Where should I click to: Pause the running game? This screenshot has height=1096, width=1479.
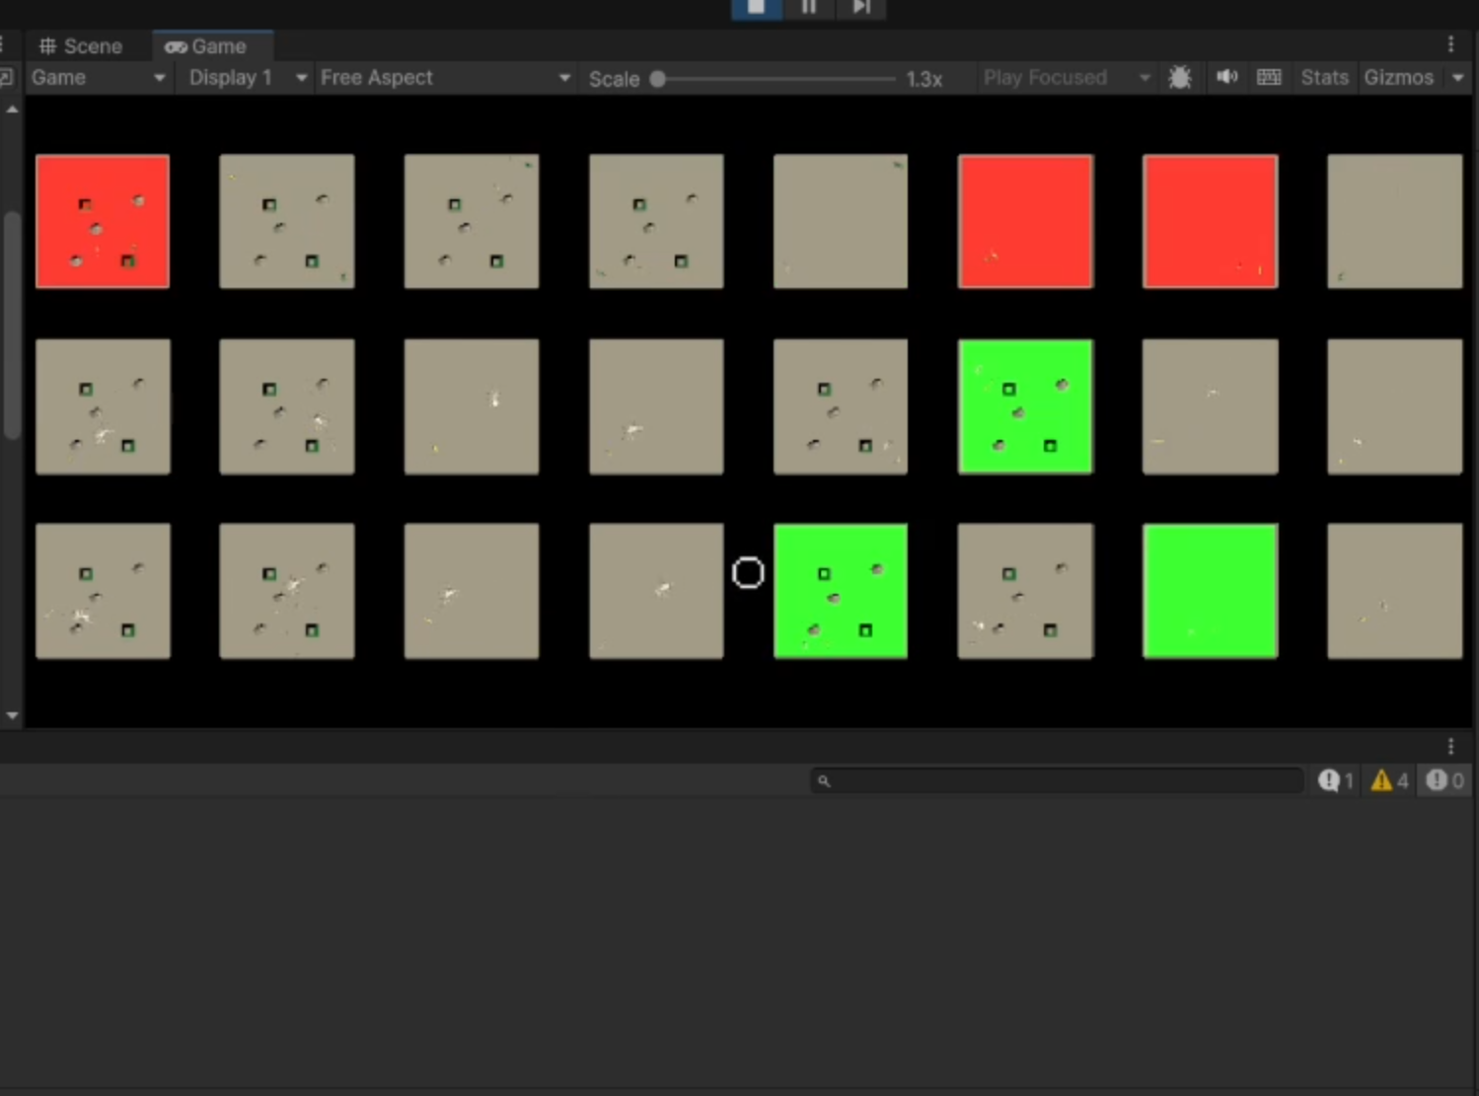pyautogui.click(x=809, y=8)
